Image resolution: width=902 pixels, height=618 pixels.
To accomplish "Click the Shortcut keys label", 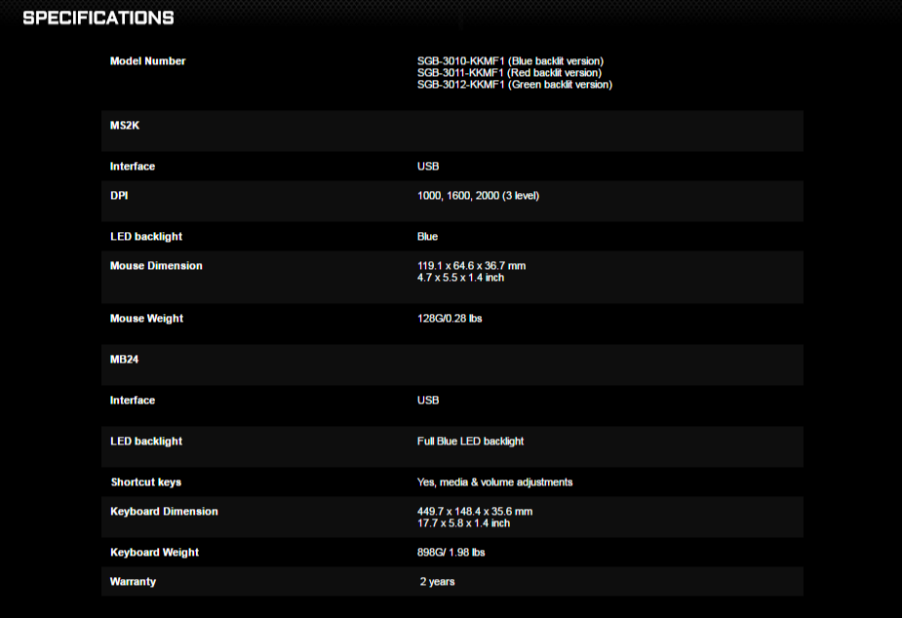I will (x=145, y=483).
